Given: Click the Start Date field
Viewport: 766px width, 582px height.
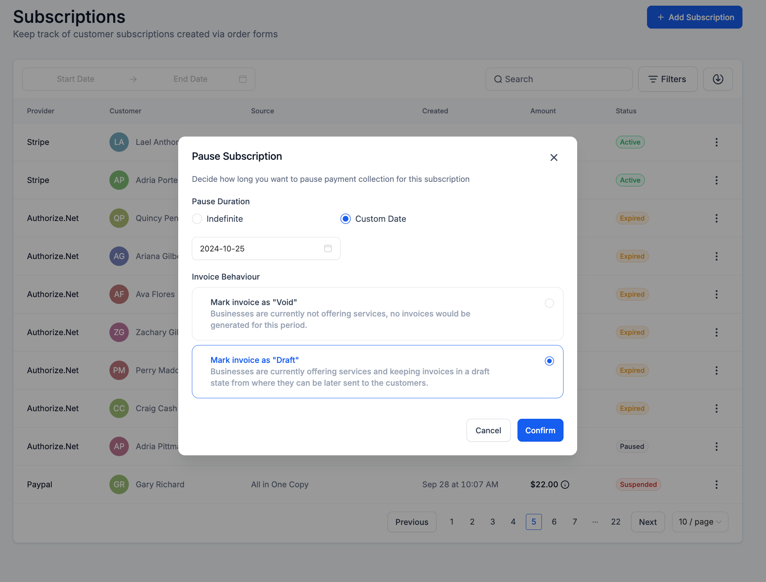Looking at the screenshot, I should [x=76, y=79].
